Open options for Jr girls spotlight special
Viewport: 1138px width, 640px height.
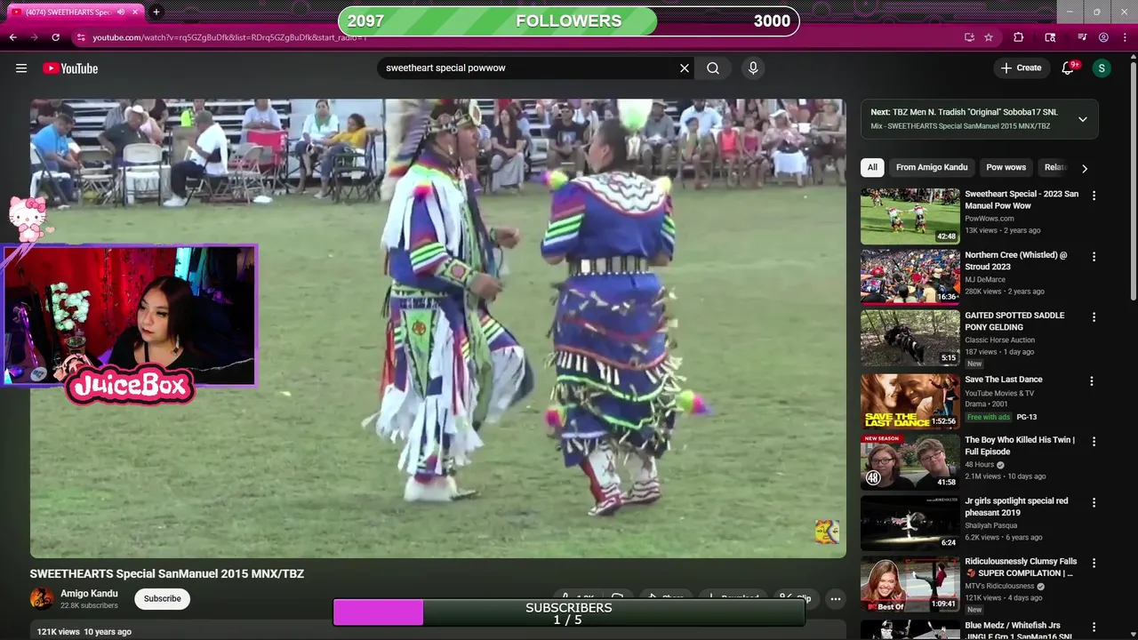tap(1094, 502)
